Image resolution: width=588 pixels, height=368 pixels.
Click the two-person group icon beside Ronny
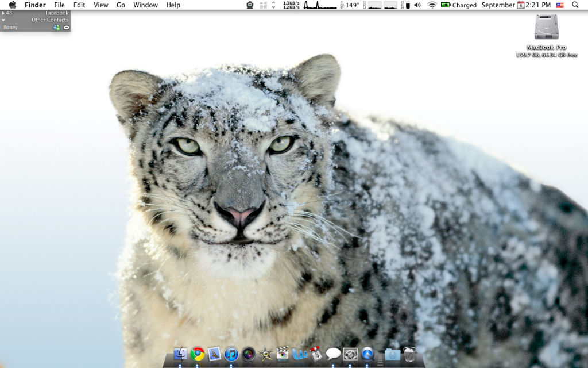click(57, 28)
